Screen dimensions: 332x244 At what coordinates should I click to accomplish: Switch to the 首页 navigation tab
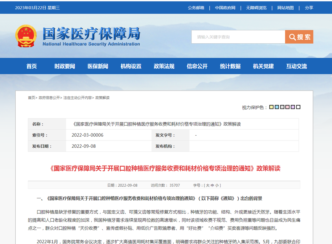pyautogui.click(x=32, y=66)
